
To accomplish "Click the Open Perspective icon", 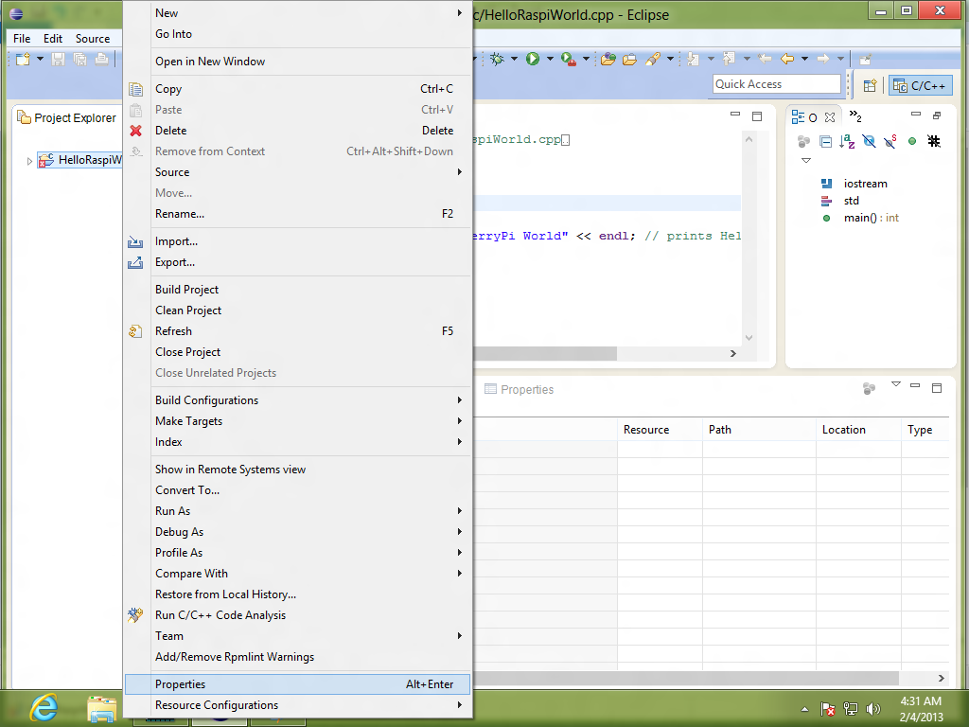I will click(871, 85).
